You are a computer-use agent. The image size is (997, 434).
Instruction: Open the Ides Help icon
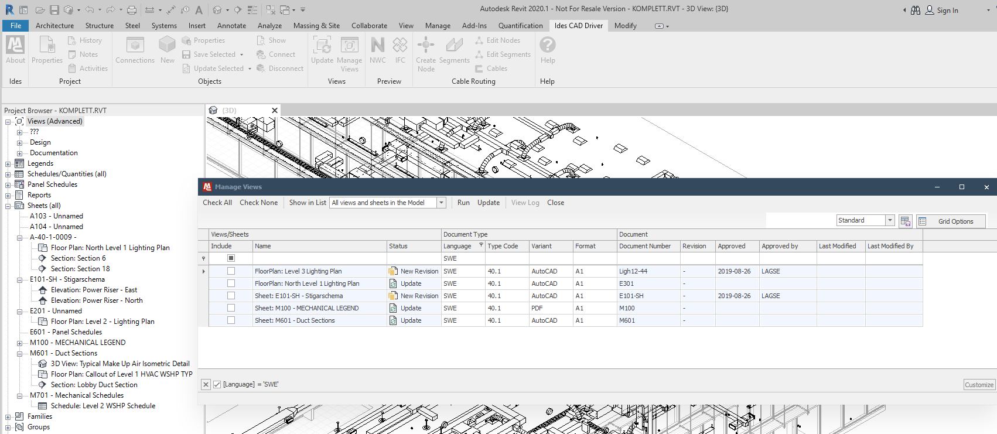click(x=548, y=49)
